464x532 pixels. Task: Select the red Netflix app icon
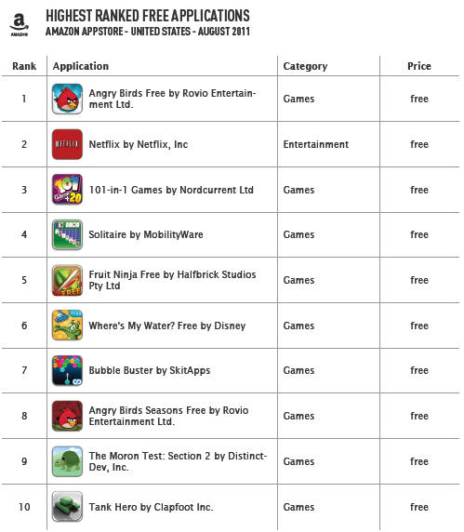(x=67, y=144)
